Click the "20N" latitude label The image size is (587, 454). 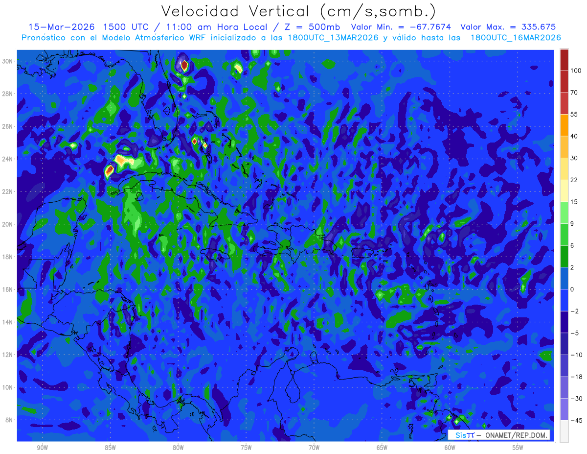click(8, 224)
